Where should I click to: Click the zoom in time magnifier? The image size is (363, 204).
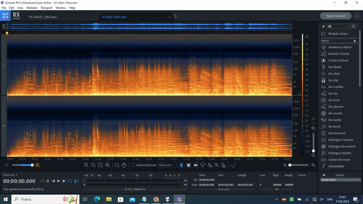pyautogui.click(x=86, y=165)
